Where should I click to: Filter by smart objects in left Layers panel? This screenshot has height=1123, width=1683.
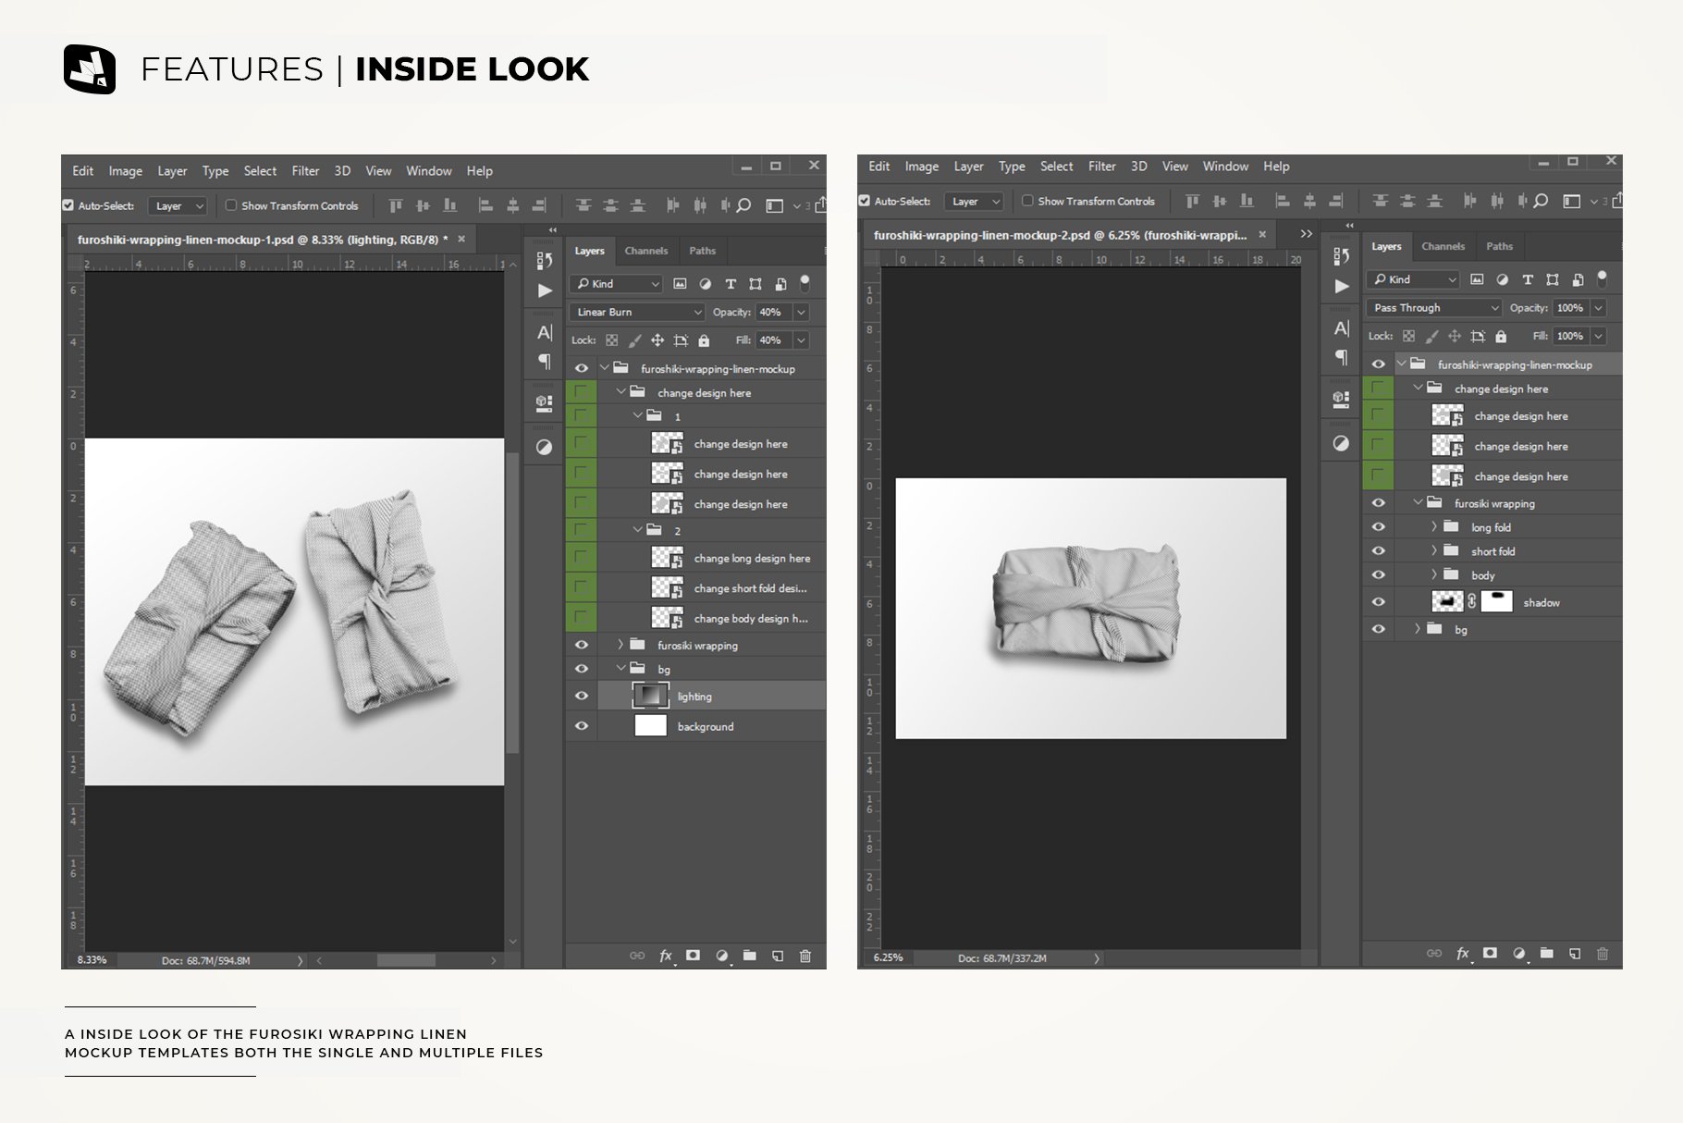(x=781, y=284)
